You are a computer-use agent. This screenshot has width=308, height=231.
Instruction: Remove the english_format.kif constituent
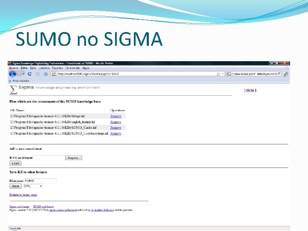tap(115, 122)
